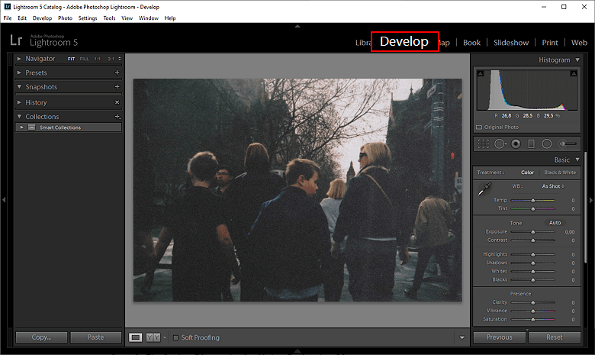Add a collection with Collections plus icon
The image size is (595, 355).
[117, 117]
